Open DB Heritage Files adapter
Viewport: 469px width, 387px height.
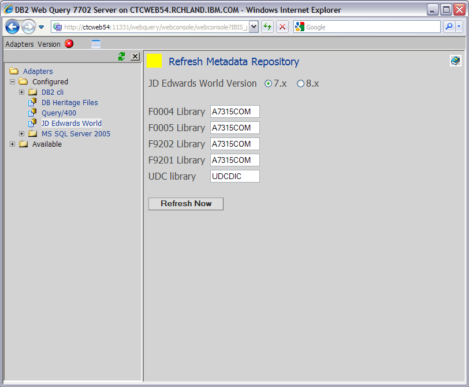tap(70, 103)
